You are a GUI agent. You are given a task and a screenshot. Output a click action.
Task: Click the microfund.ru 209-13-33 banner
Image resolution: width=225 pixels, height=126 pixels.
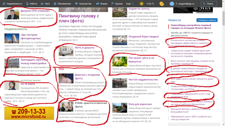coord(29,113)
